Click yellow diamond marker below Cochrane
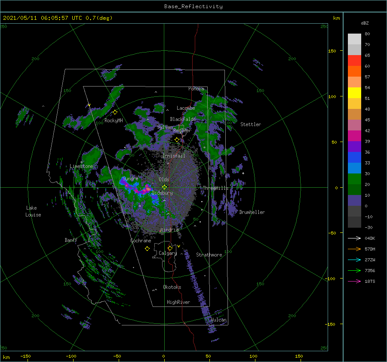Image resolution: width=387 pixels, height=362 pixels. (147, 249)
